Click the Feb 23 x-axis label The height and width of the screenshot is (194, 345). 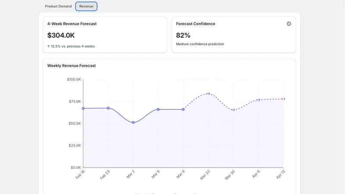[105, 175]
